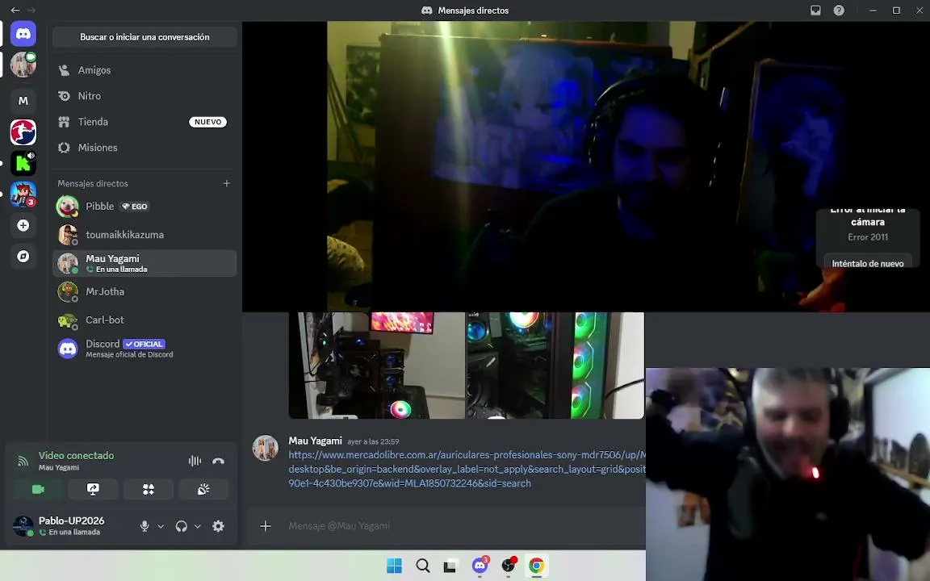Add a server with plus icon

[x=23, y=225]
